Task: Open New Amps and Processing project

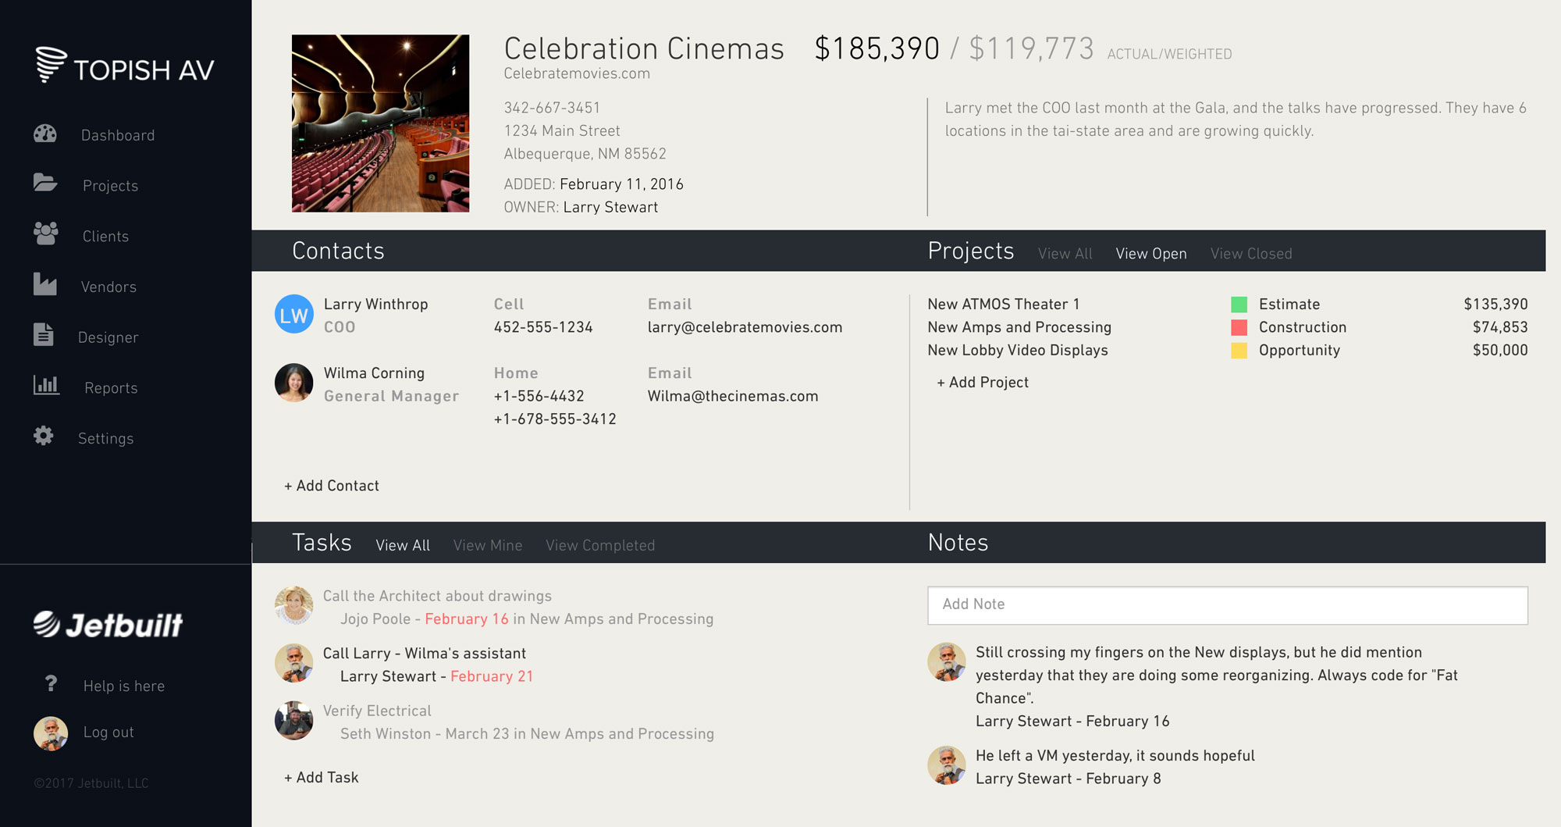Action: tap(1019, 327)
